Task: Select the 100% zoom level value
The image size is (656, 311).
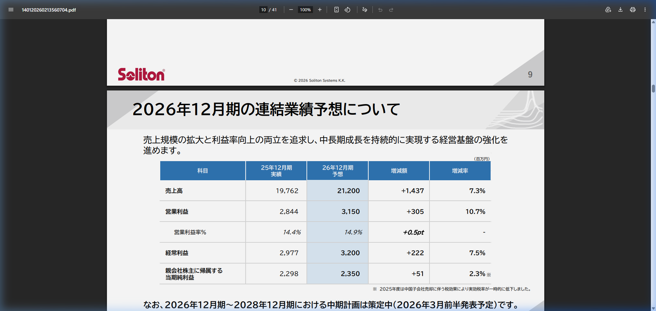Action: click(305, 10)
